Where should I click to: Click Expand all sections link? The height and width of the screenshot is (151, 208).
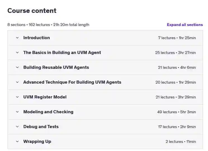coord(185,25)
